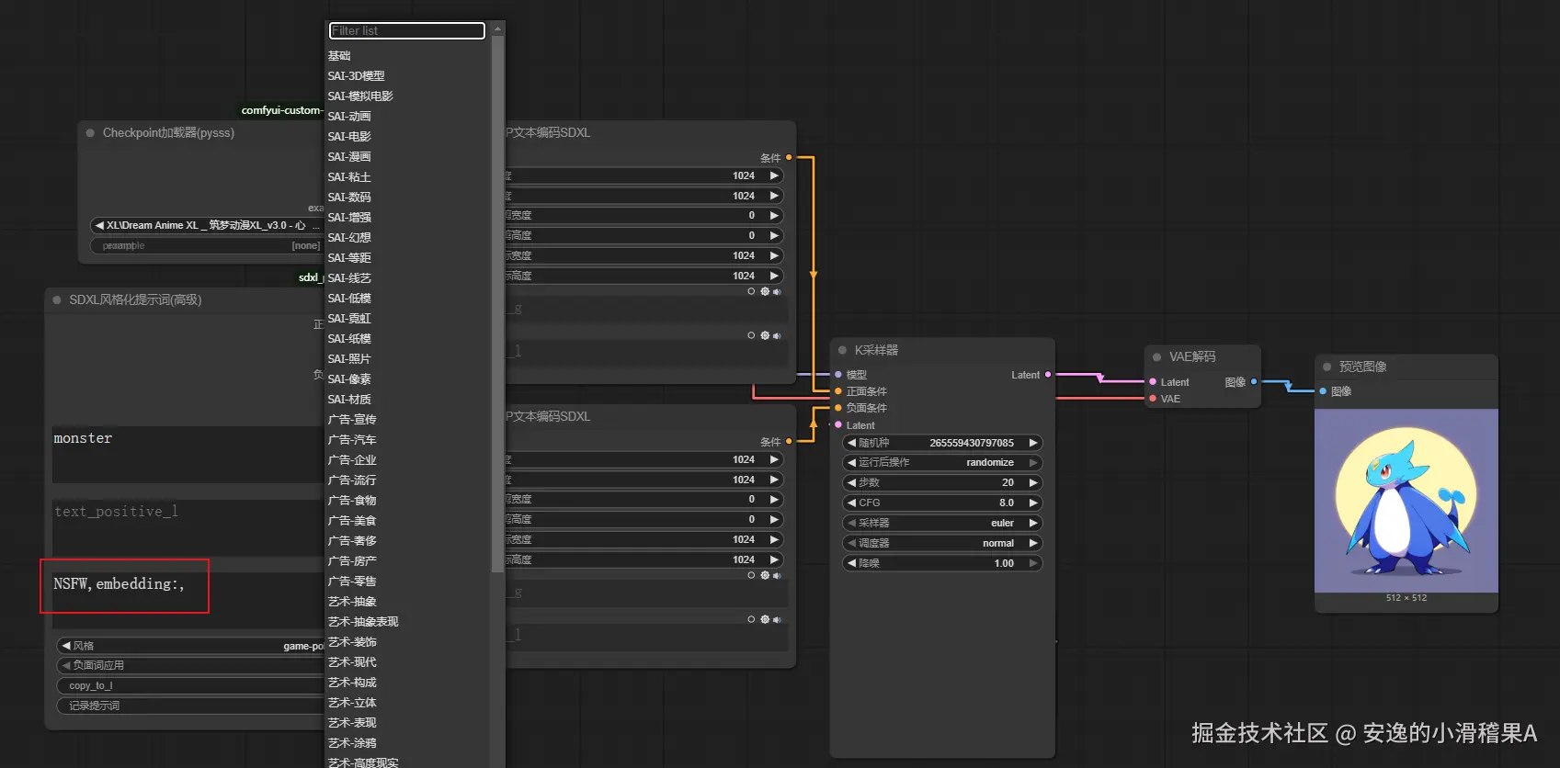Collapse the K采样器 node using its title dot
Viewport: 1560px width, 768px height.
coord(842,350)
